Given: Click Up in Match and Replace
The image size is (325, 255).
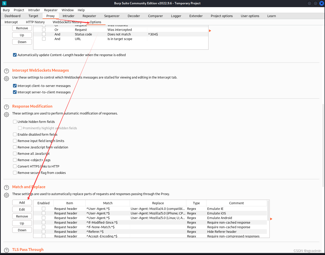Looking at the screenshot, I should click(x=22, y=223).
